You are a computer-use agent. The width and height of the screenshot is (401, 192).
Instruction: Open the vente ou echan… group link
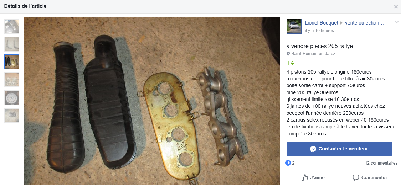[364, 23]
